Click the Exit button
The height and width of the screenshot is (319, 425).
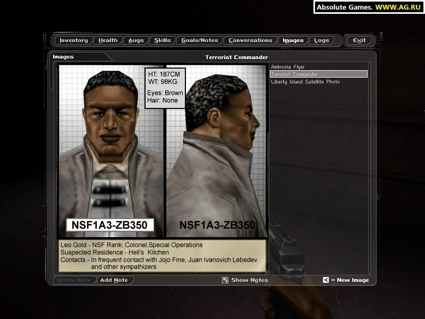359,40
